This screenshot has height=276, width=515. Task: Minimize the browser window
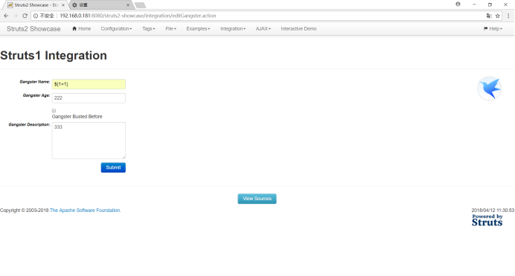[474, 4]
